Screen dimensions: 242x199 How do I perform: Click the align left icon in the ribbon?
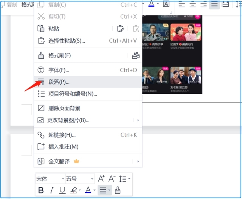click(x=181, y=4)
